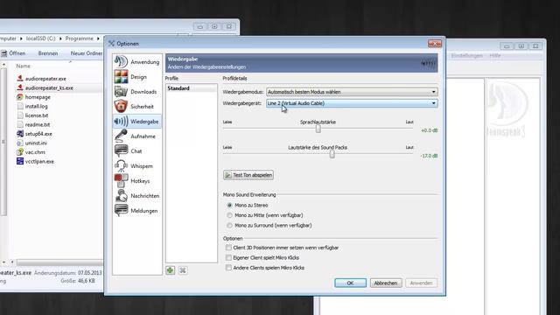Choose Mono zu Stereo option
Viewport: 560px width, 315px height.
229,205
